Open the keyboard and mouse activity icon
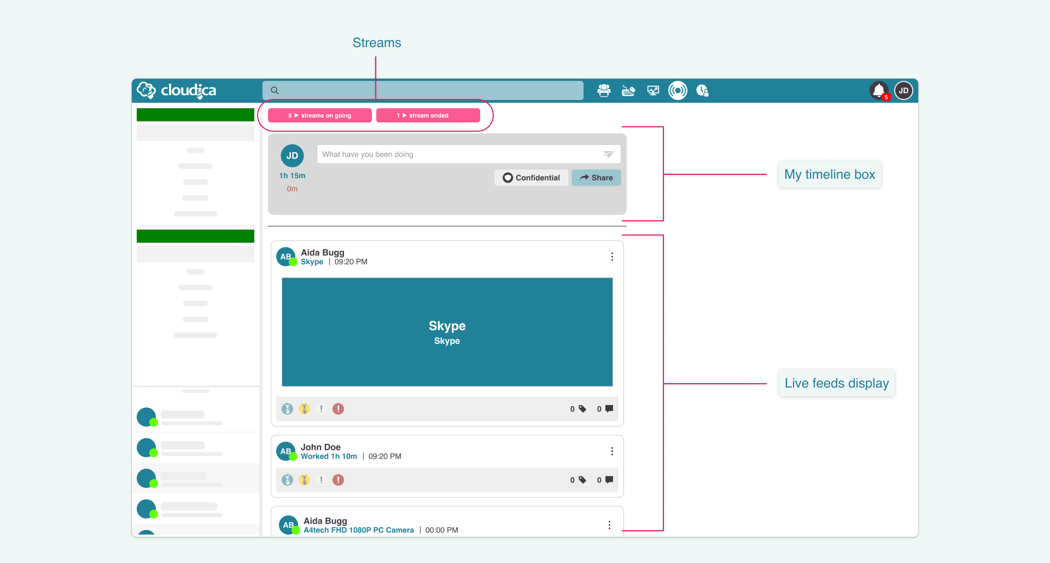Screen dimensions: 1050x563 pos(628,90)
